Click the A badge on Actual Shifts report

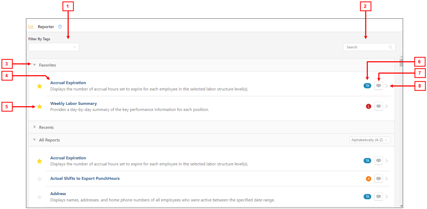point(368,178)
